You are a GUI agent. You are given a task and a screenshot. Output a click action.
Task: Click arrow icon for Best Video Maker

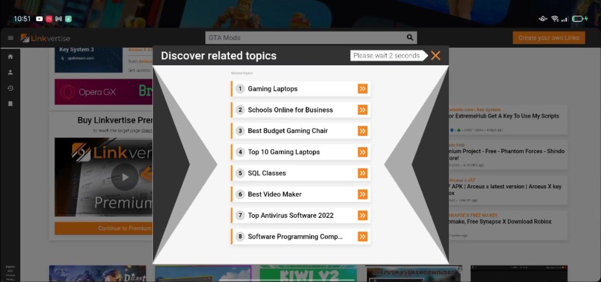tap(362, 194)
